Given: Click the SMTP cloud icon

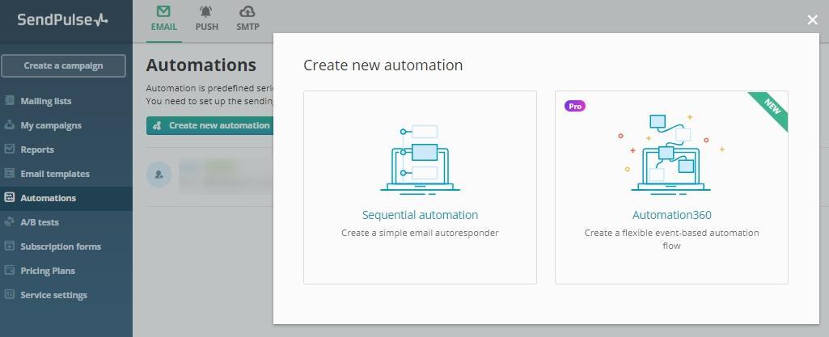Looking at the screenshot, I should (247, 11).
